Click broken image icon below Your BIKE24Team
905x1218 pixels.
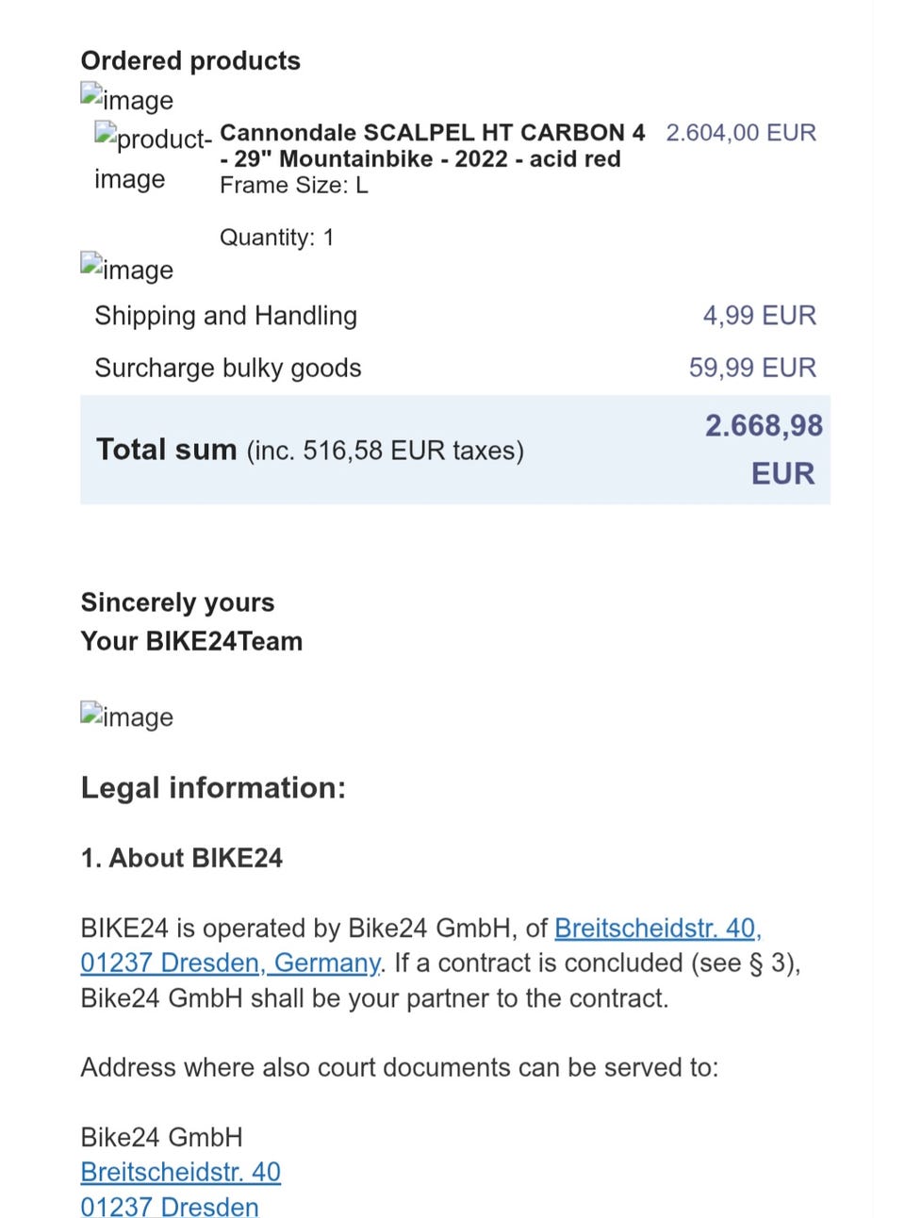click(x=126, y=716)
